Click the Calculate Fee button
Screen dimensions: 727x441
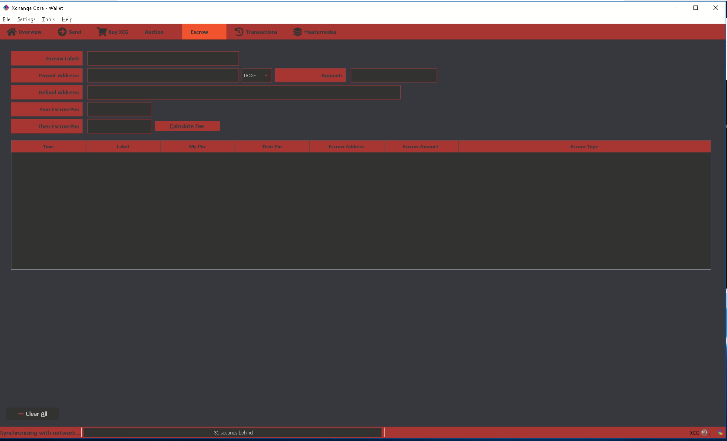pos(187,126)
